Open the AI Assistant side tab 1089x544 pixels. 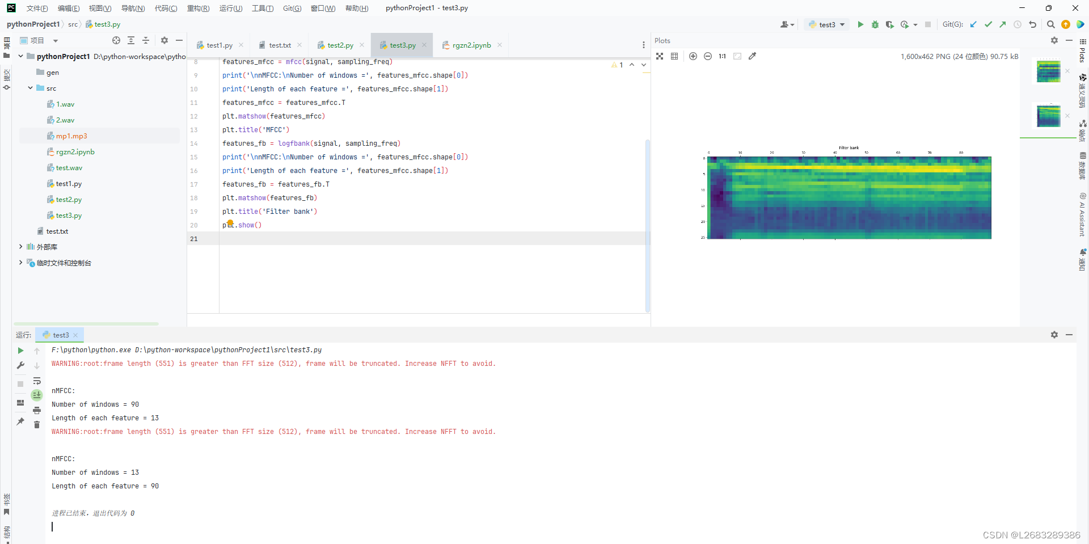1083,214
